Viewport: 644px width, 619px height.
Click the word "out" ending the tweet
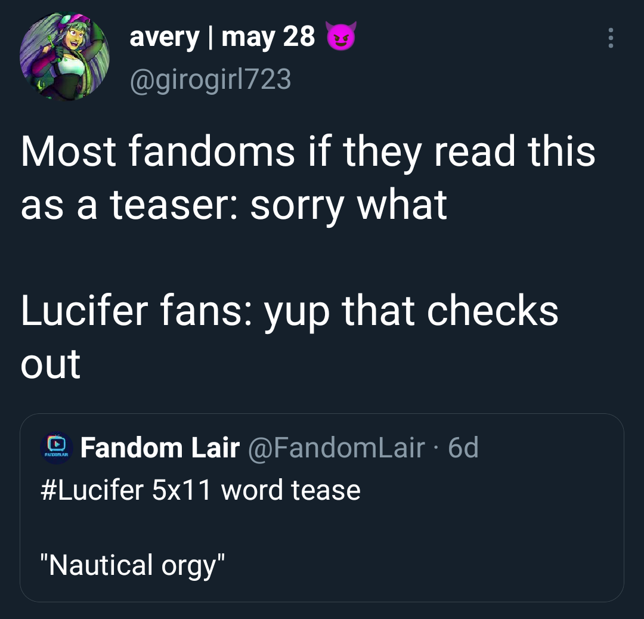click(x=50, y=364)
